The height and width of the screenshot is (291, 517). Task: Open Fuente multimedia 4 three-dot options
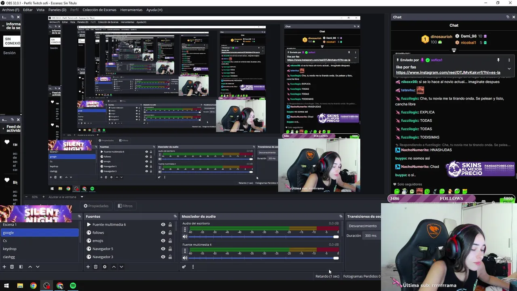[x=185, y=251]
